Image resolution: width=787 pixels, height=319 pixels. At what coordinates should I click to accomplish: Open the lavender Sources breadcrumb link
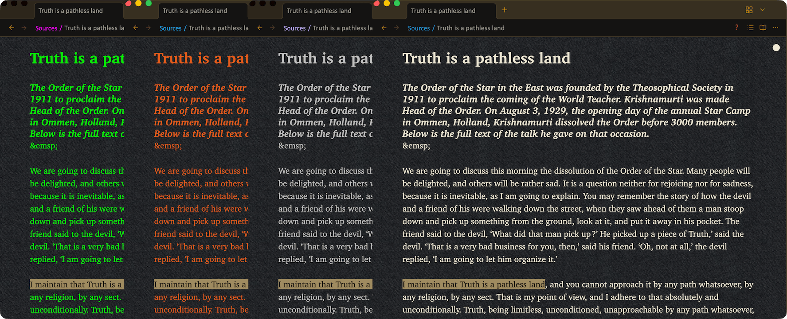294,28
